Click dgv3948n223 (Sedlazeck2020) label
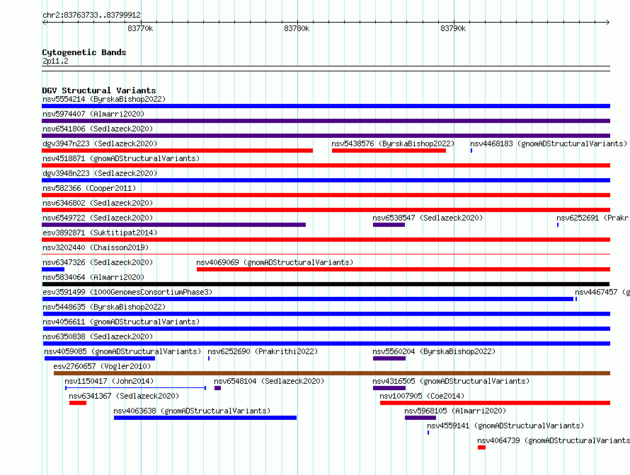 tap(100, 173)
